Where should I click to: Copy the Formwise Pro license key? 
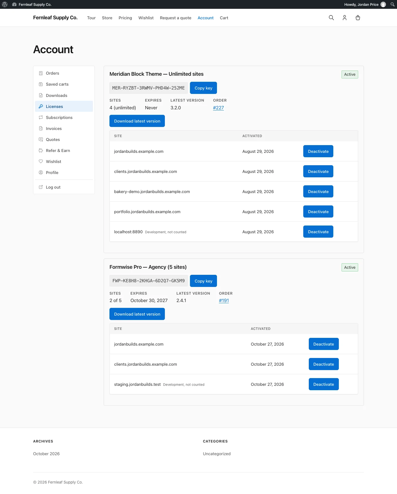click(x=203, y=281)
